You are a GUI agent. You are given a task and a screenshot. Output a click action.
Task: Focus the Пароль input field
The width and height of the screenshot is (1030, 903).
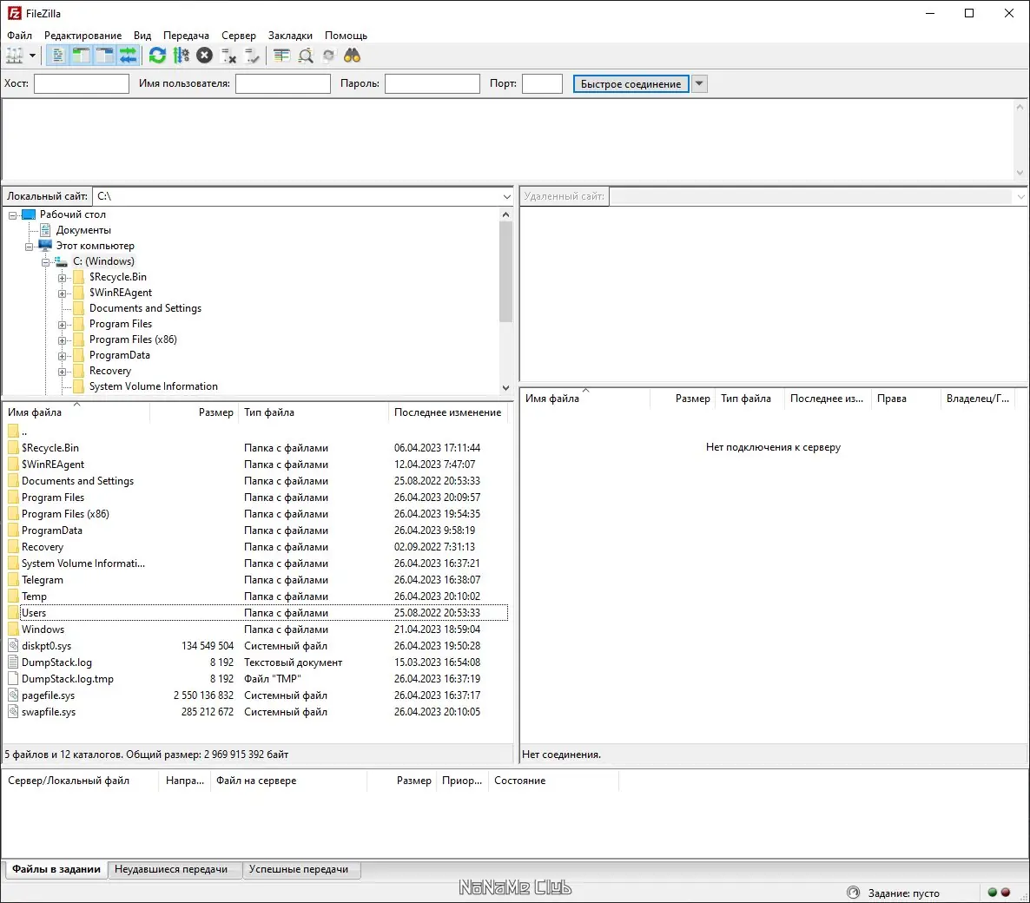pyautogui.click(x=432, y=83)
